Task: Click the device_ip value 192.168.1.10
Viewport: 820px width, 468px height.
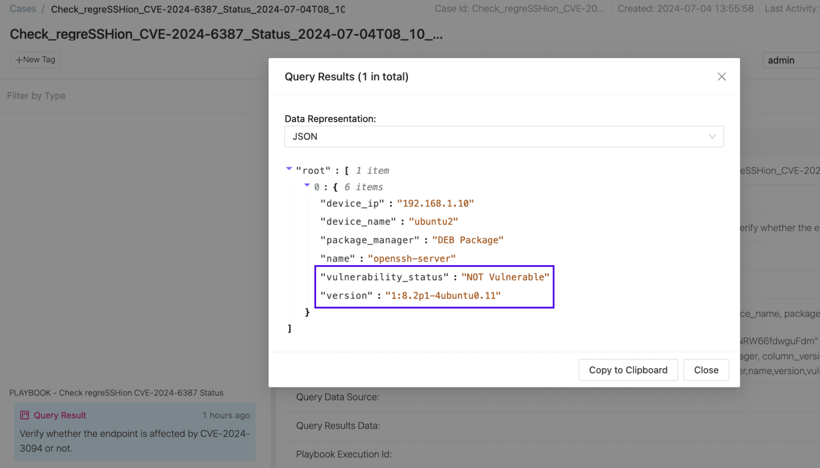Action: point(436,203)
